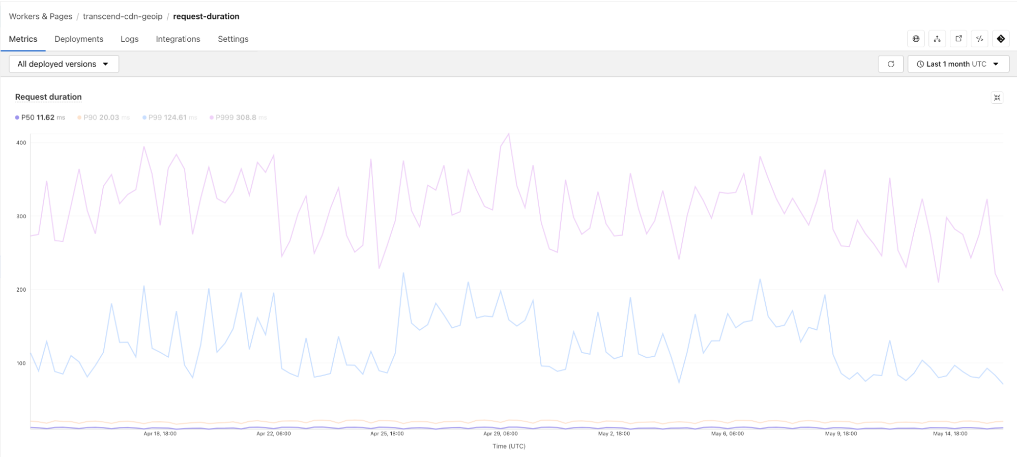Click the purple P50 legend dot
The width and height of the screenshot is (1017, 457).
click(17, 118)
